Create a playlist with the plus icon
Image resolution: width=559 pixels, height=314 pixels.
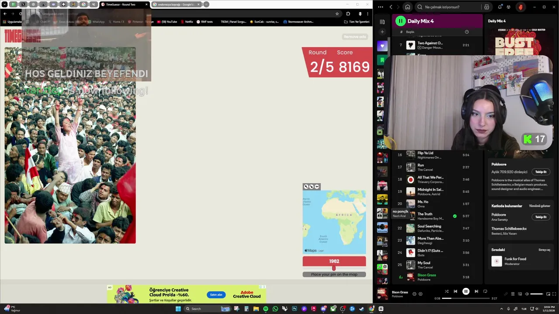click(x=382, y=32)
